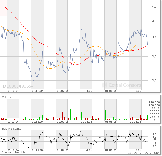
Task: Select the 3,0 price axis label
Action: (x=154, y=37)
